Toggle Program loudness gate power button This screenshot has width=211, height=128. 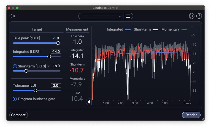[15, 99]
